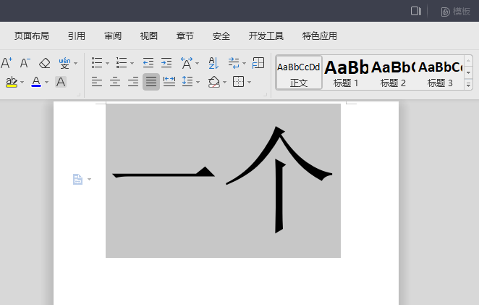Select the 正文 style
The image size is (479, 305).
click(299, 72)
